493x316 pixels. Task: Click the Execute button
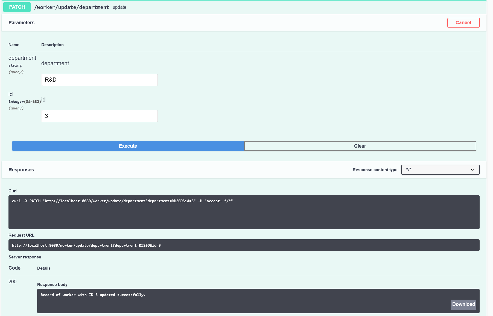[128, 146]
